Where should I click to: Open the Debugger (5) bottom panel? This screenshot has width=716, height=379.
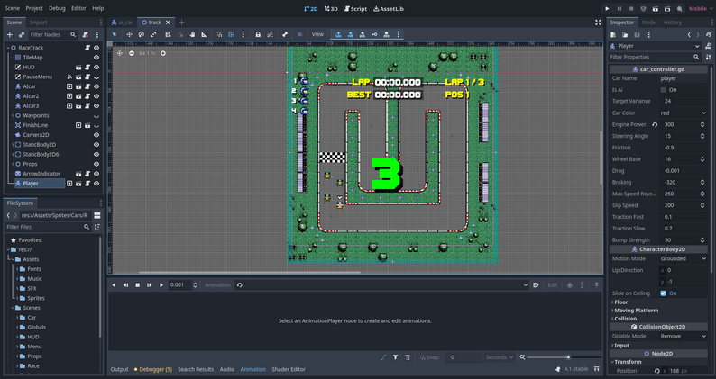(153, 369)
